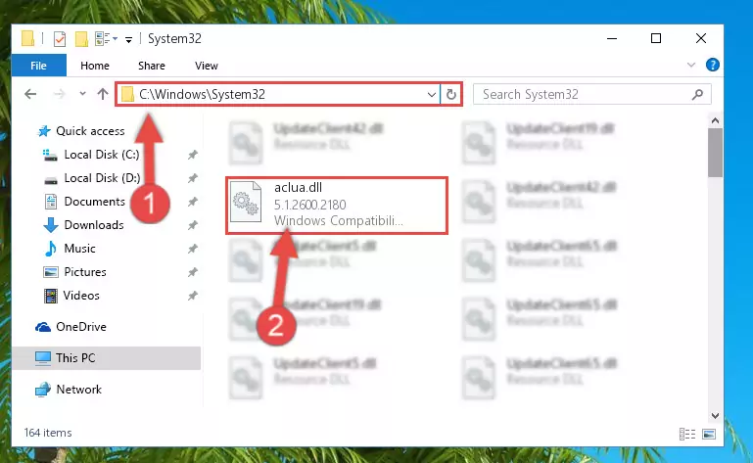Switch to large thumbnails view layout
This screenshot has width=753, height=463.
pyautogui.click(x=709, y=435)
